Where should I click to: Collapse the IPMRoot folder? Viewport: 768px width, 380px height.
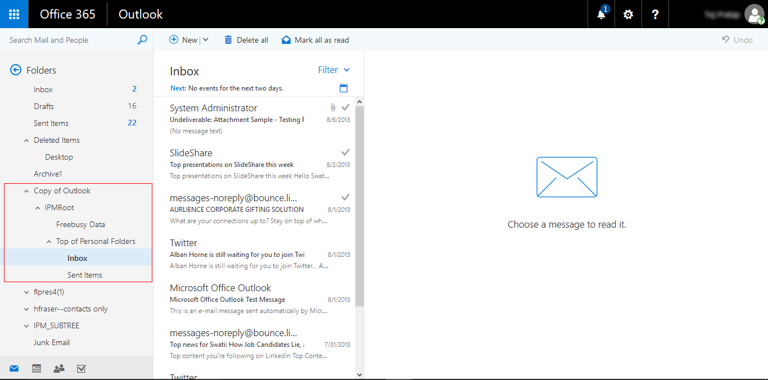(38, 208)
